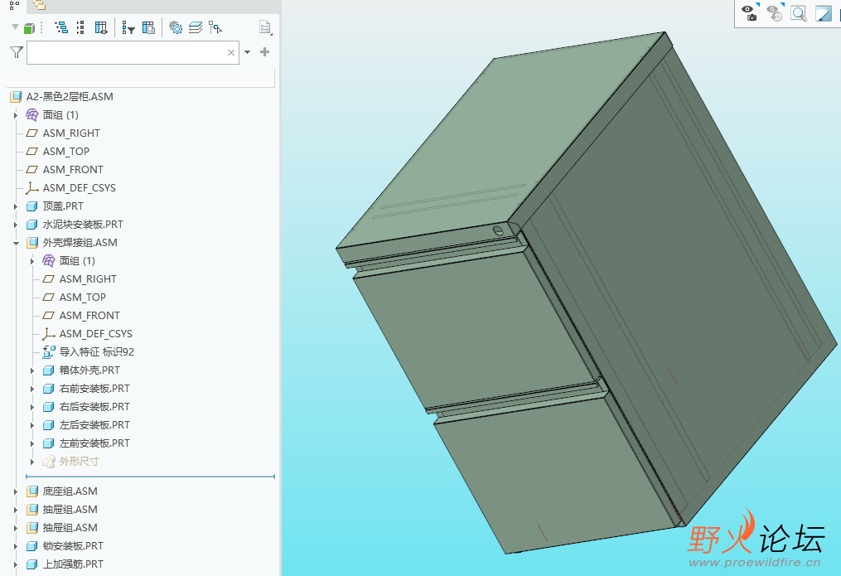Switch to the Model Tree tab icon

point(14,5)
